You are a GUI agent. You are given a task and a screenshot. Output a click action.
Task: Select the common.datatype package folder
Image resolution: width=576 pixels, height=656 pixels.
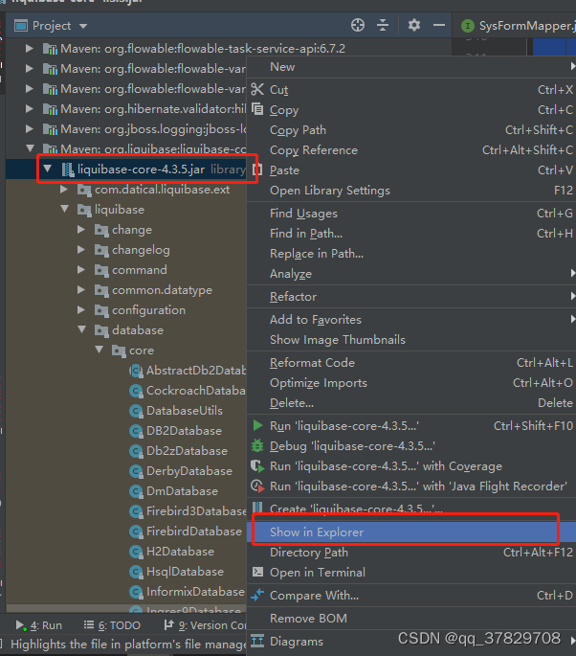coord(162,290)
